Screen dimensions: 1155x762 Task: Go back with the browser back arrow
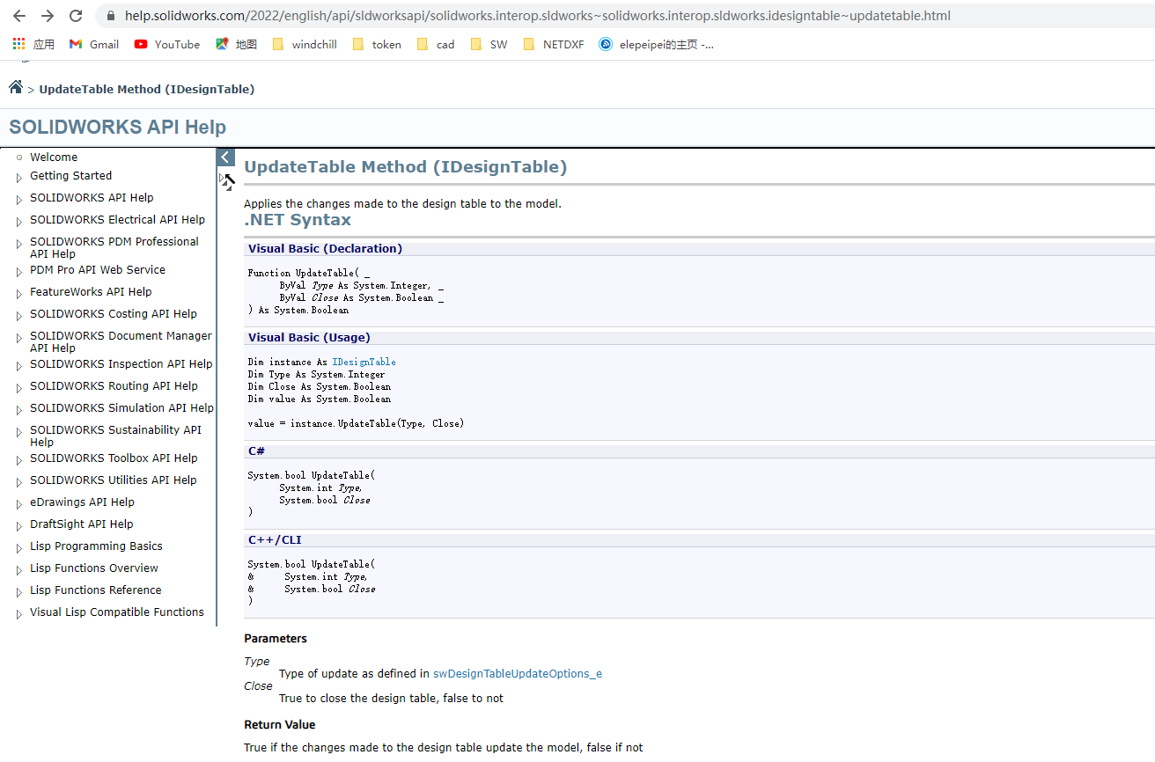tap(19, 16)
